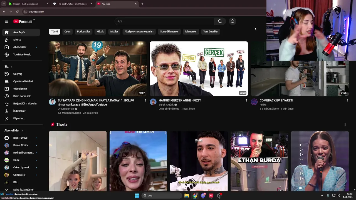This screenshot has height=200, width=356.
Task: Open Videolarınız page
Action: coord(21,89)
